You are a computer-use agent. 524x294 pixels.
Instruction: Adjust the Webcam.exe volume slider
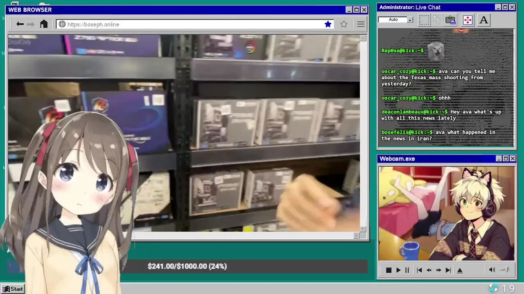point(504,269)
